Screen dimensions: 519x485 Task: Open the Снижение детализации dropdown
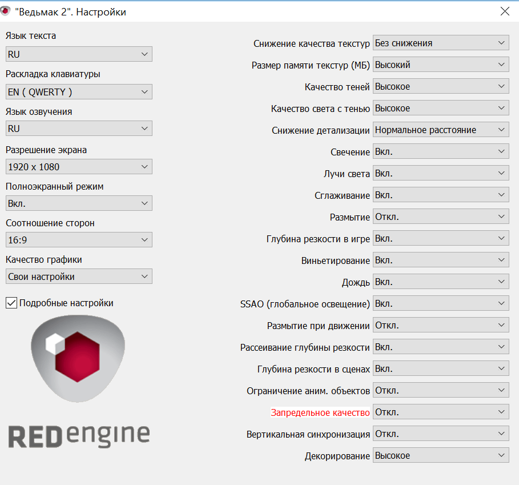[x=441, y=130]
